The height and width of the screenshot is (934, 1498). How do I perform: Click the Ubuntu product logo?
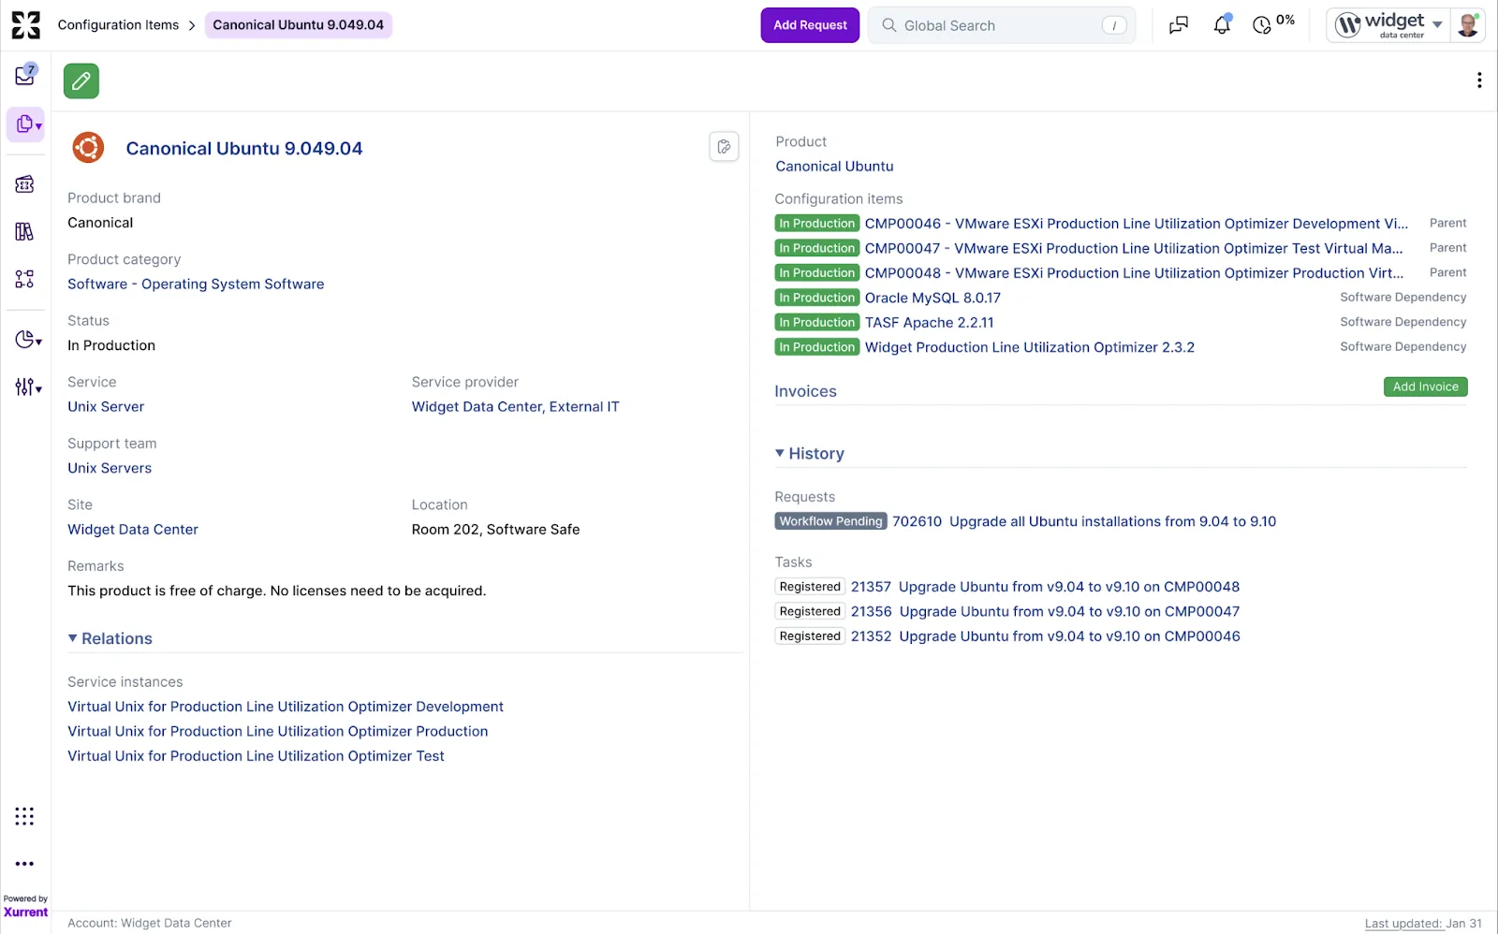(88, 148)
